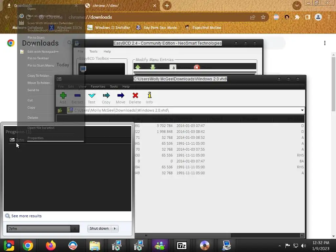Open Chrome extensions puzzle icon

(297, 17)
